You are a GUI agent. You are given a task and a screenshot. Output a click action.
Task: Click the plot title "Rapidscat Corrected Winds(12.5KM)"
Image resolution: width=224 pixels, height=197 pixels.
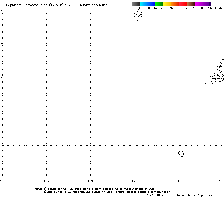[35, 5]
